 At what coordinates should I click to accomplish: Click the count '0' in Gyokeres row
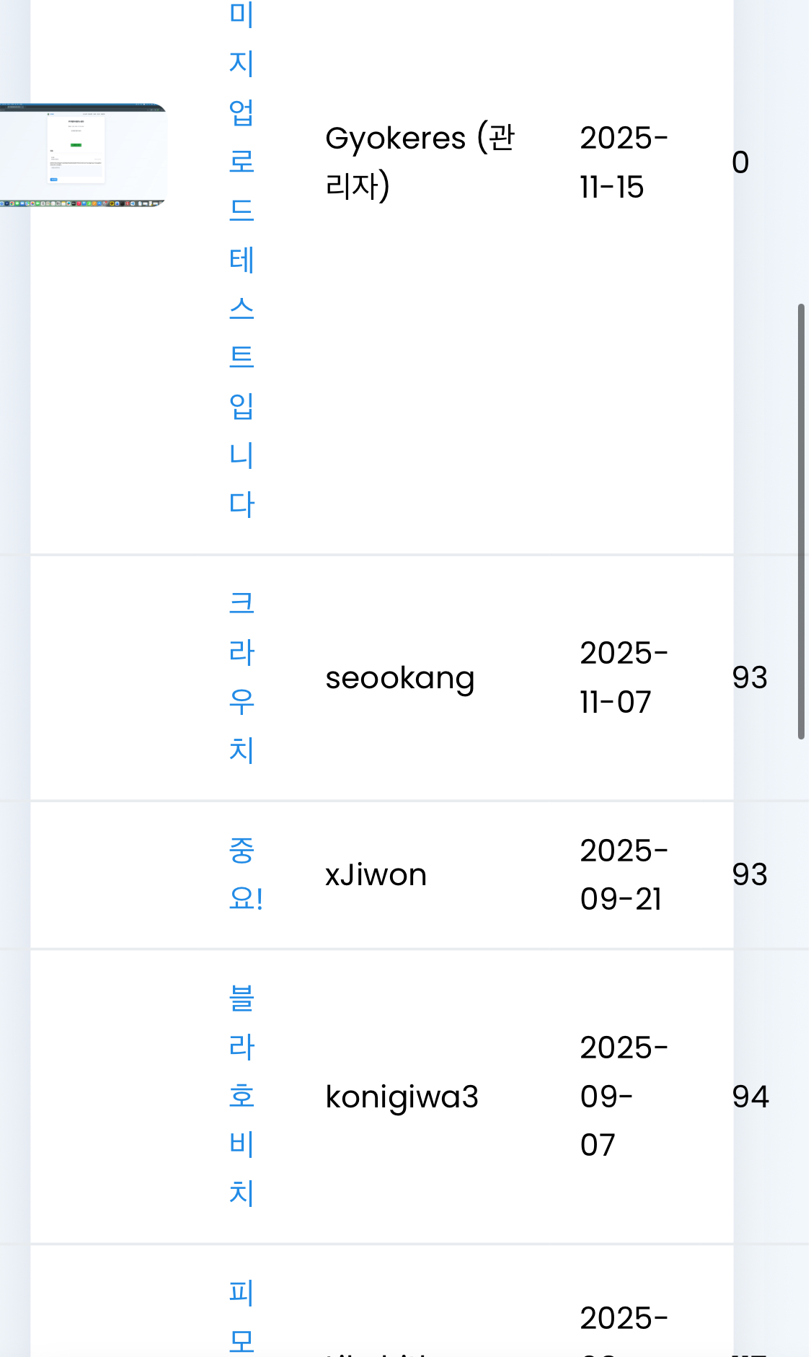740,163
